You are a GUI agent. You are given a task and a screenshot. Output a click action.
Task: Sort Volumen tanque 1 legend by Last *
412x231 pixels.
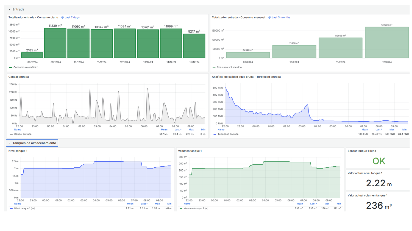314,204
